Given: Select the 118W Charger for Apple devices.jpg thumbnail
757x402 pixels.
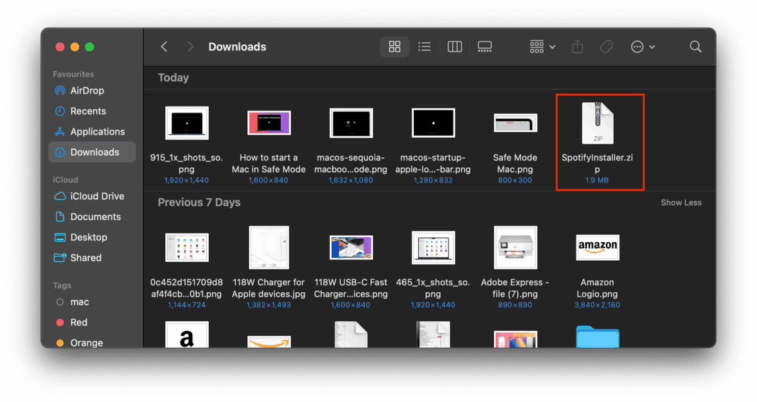Looking at the screenshot, I should point(269,247).
